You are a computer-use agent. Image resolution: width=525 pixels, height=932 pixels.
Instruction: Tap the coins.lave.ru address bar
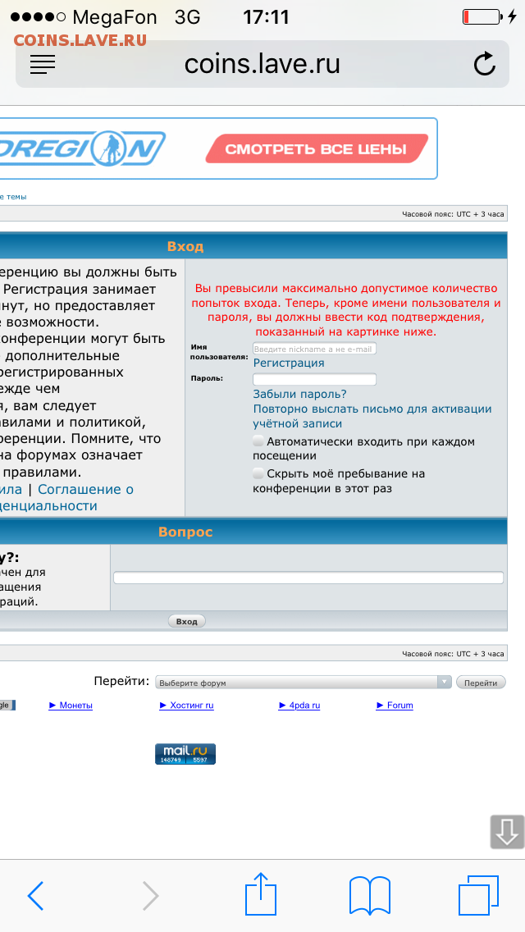pyautogui.click(x=262, y=64)
